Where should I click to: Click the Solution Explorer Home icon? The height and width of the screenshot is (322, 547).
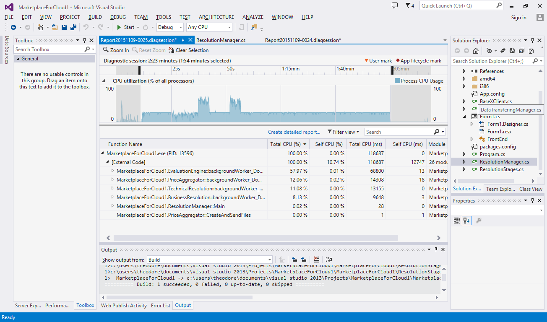click(x=475, y=51)
